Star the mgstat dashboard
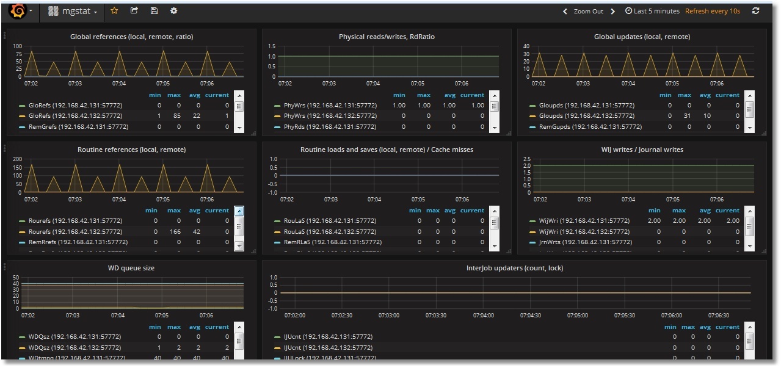This screenshot has width=781, height=368. tap(114, 10)
